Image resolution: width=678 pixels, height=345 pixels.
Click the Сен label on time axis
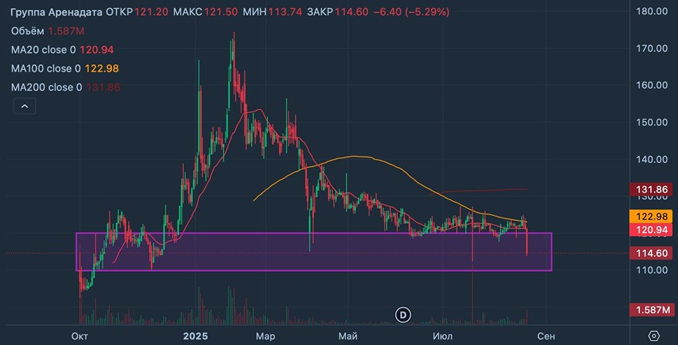pos(546,336)
